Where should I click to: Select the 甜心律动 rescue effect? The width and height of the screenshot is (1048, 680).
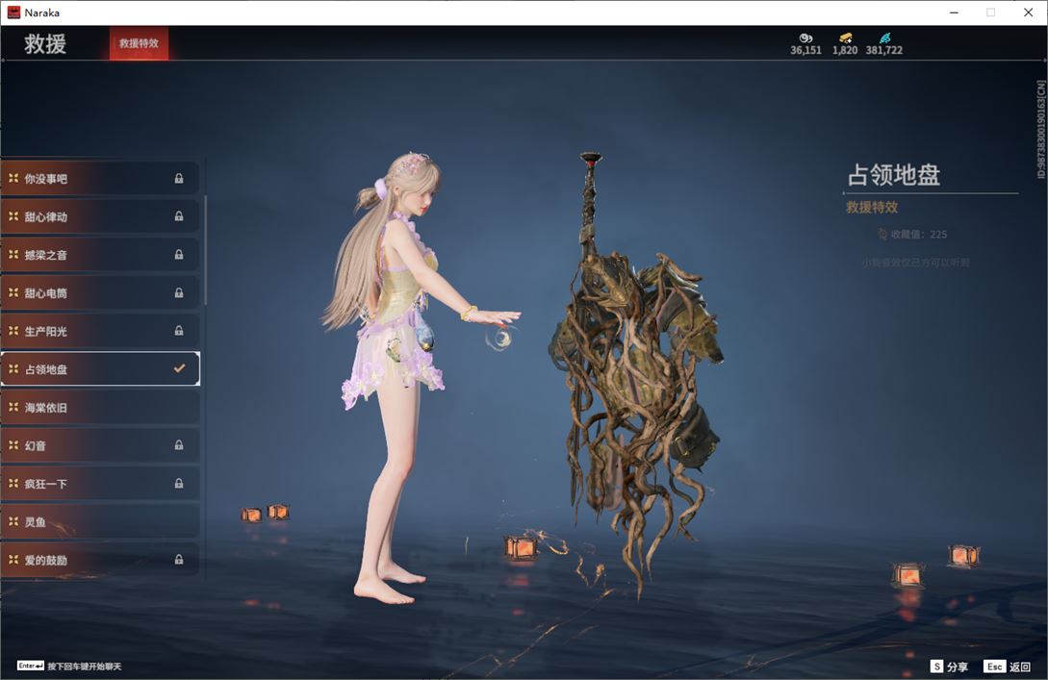point(100,216)
